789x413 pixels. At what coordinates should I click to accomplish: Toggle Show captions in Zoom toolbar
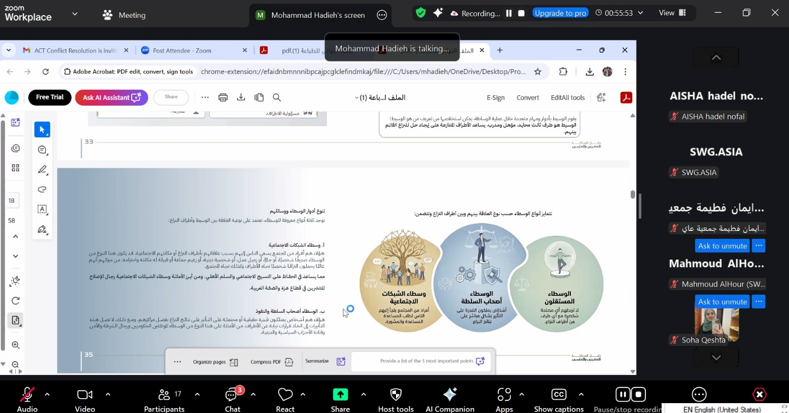pos(559,399)
